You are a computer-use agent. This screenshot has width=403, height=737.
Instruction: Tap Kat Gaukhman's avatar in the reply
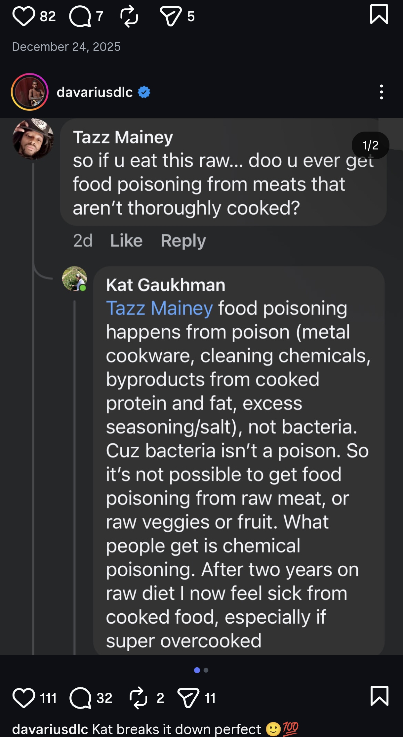(75, 279)
